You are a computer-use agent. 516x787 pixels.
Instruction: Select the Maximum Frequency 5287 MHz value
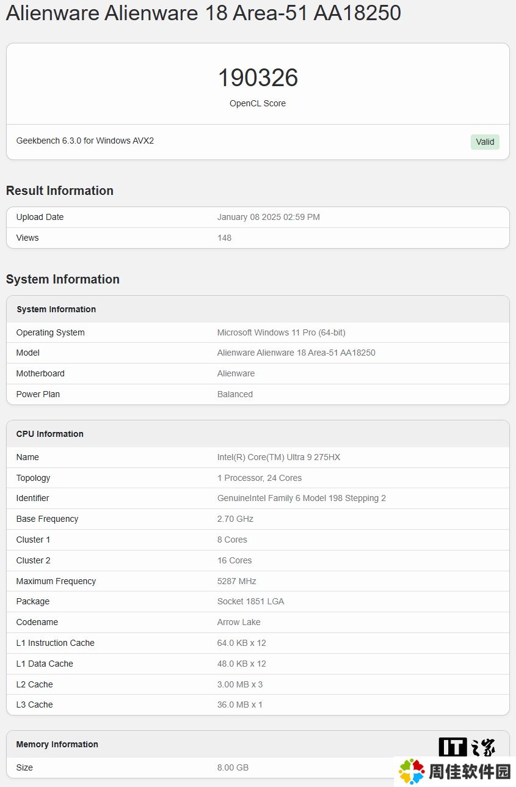236,581
